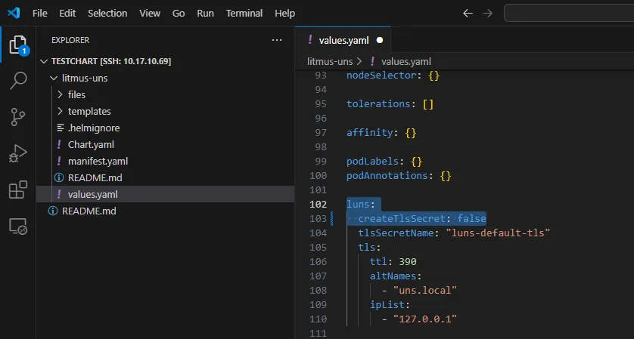Click the tls key on line 105
The width and height of the screenshot is (634, 339).
(x=367, y=247)
